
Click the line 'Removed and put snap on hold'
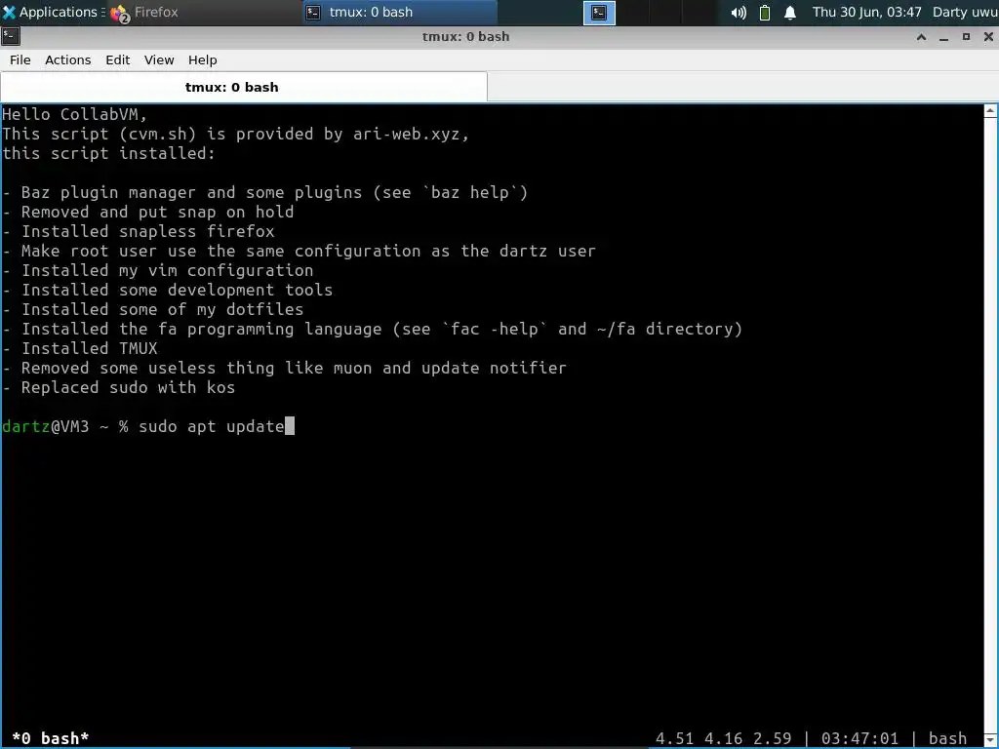148,212
